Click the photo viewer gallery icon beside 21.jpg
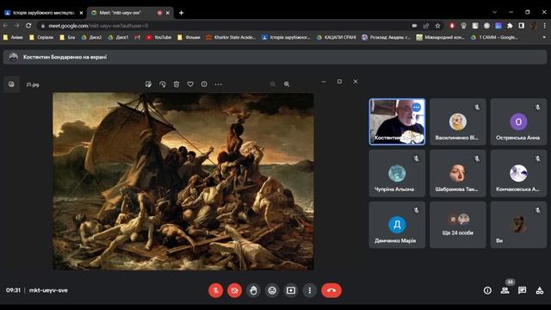Viewport: 551px width, 310px height. pos(11,84)
